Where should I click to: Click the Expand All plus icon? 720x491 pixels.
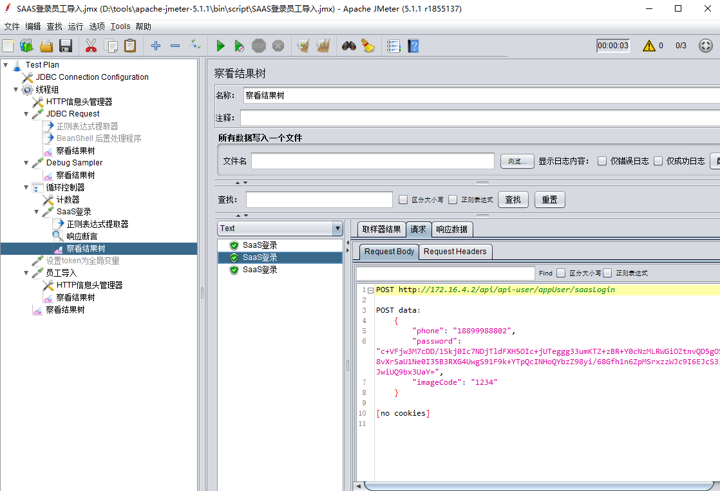[x=156, y=46]
